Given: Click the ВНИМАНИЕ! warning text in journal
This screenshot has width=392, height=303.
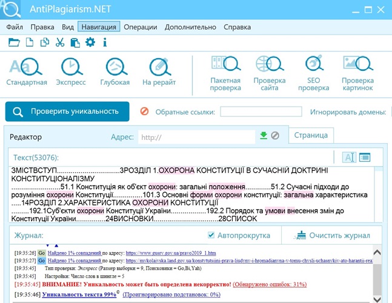Looking at the screenshot, I should pyautogui.click(x=136, y=284).
